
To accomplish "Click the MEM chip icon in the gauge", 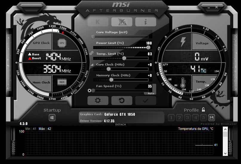I will pos(62,82).
